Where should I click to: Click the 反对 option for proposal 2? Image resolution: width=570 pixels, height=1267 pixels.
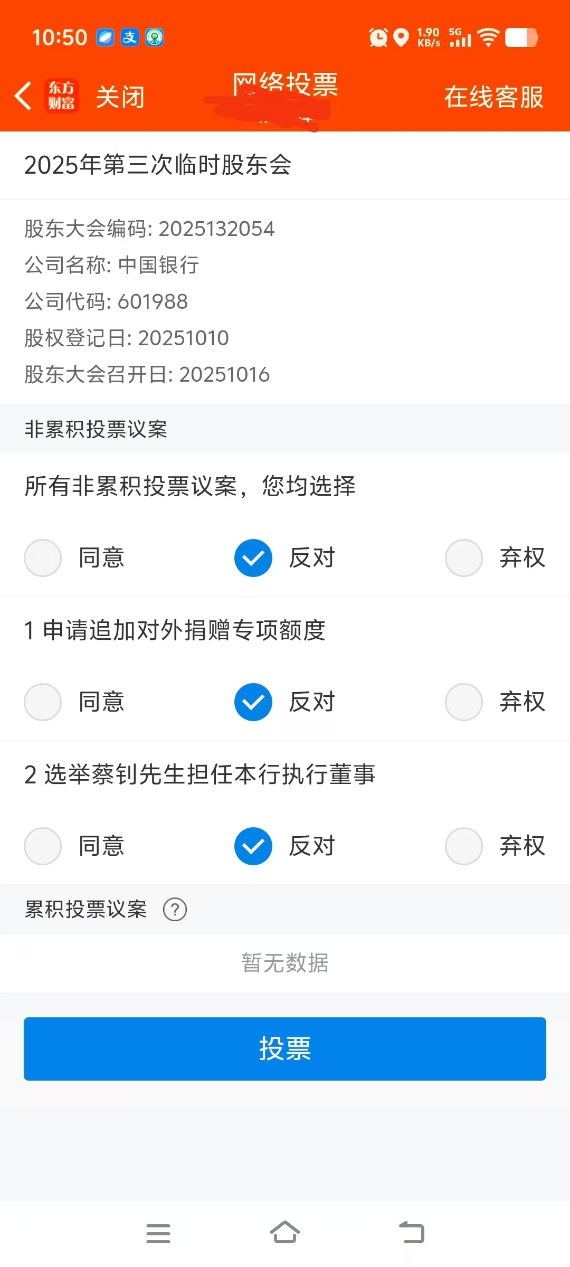[x=253, y=846]
